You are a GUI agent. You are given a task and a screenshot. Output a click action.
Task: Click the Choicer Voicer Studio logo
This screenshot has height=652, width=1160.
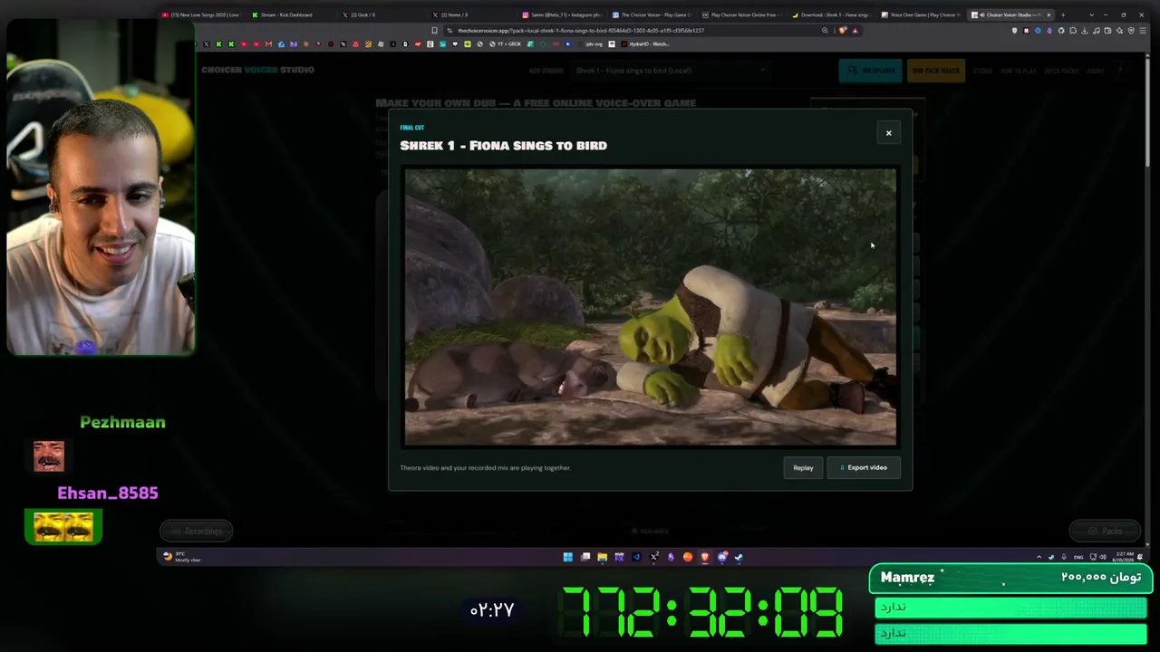point(257,70)
